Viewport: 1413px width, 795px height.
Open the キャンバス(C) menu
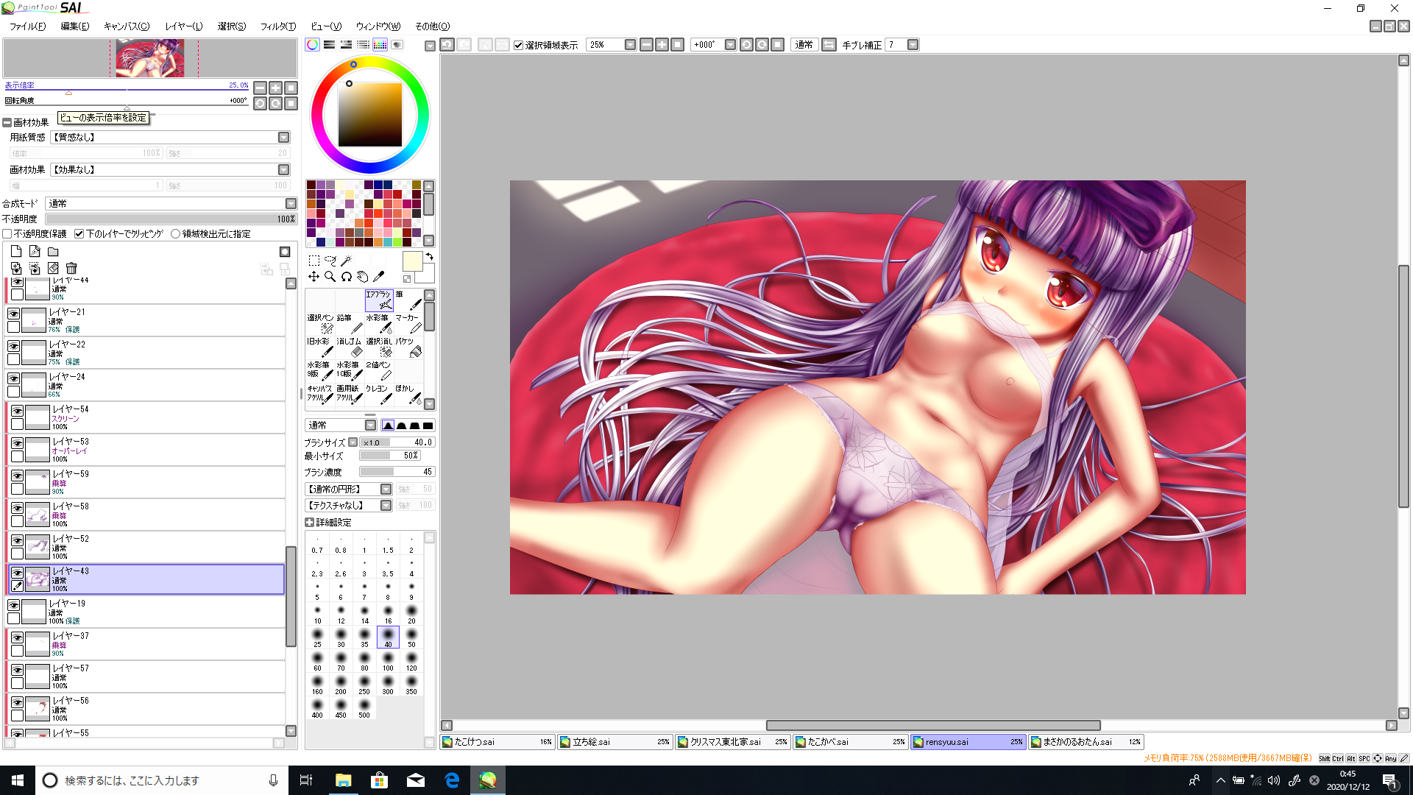pyautogui.click(x=127, y=26)
